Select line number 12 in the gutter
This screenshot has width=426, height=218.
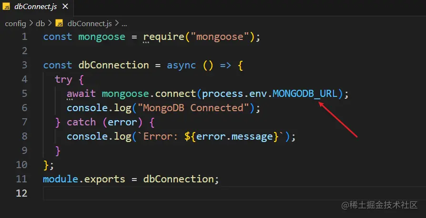[x=21, y=193]
